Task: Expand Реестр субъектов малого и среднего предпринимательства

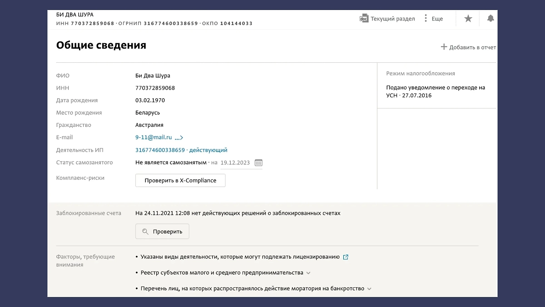Action: (308, 272)
